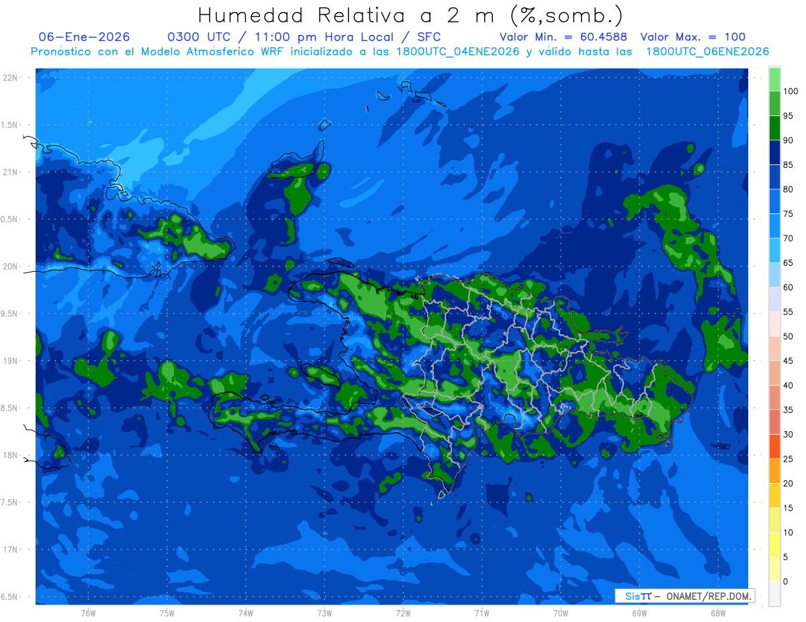Click the longitude label '72W'

point(403,613)
